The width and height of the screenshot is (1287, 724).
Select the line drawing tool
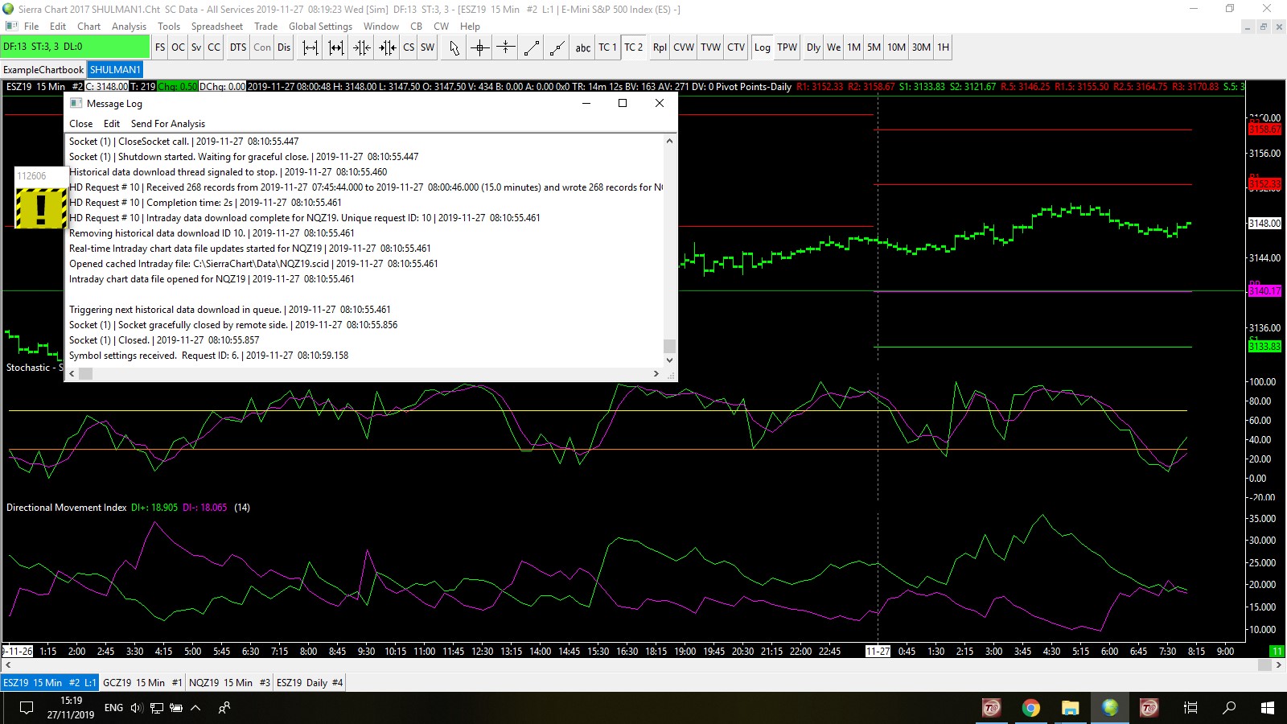(532, 47)
